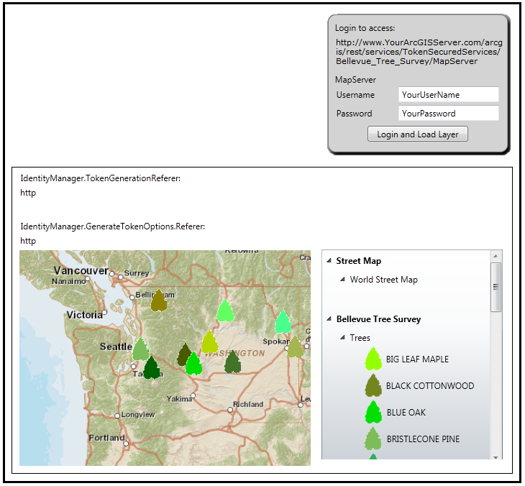Click the tree marker next to Seattle label

coord(141,349)
